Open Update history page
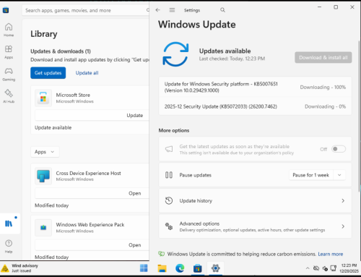The width and height of the screenshot is (361, 277). click(x=255, y=201)
